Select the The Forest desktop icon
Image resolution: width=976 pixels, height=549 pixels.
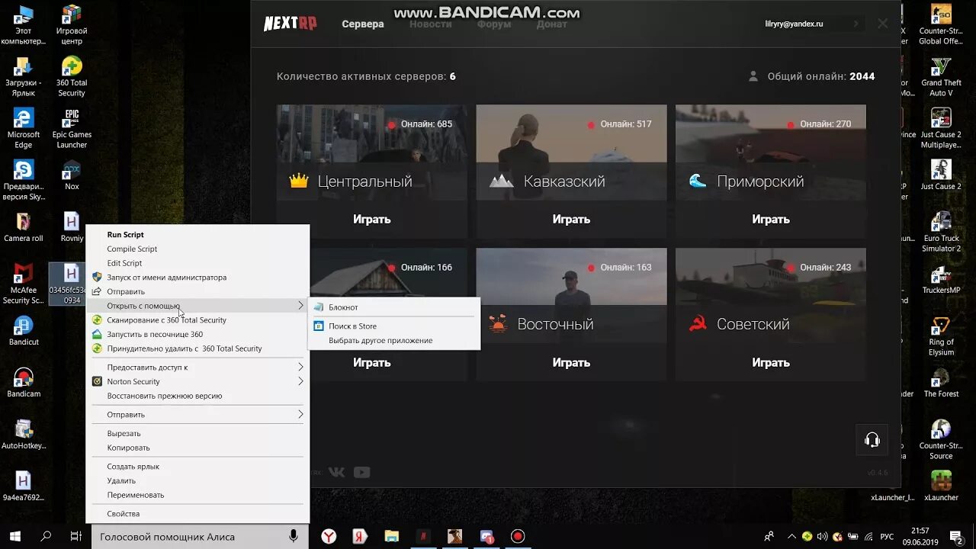(x=941, y=383)
